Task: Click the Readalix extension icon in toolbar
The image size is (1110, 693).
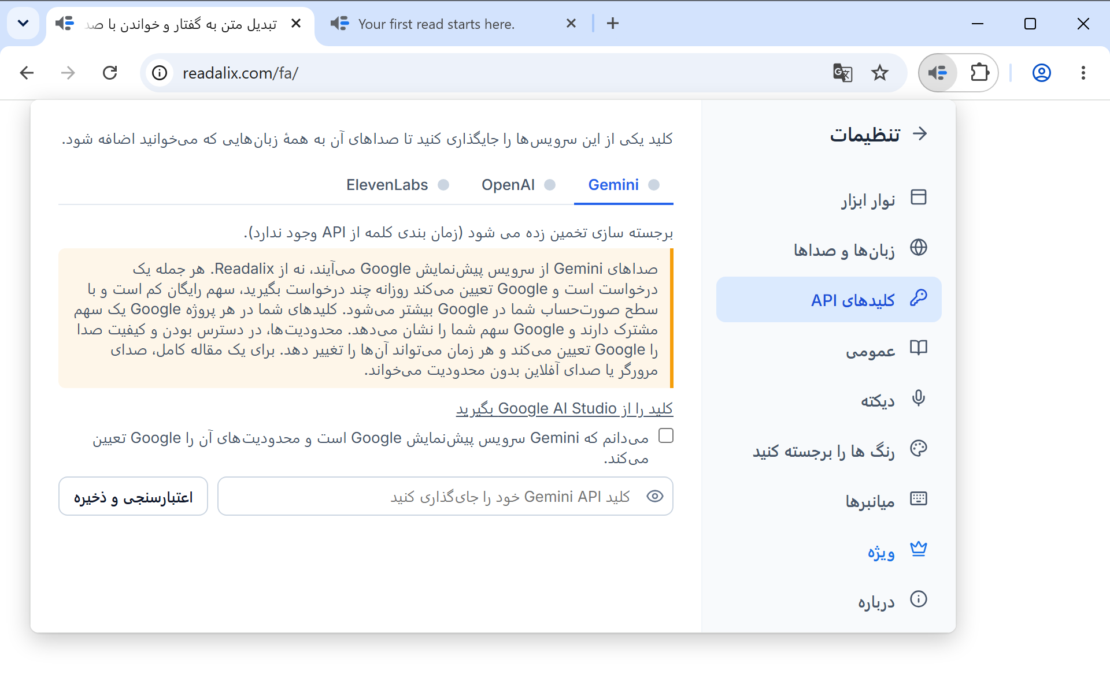Action: click(x=938, y=73)
